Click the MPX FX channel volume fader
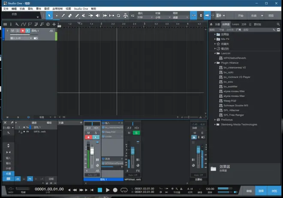 132,150
